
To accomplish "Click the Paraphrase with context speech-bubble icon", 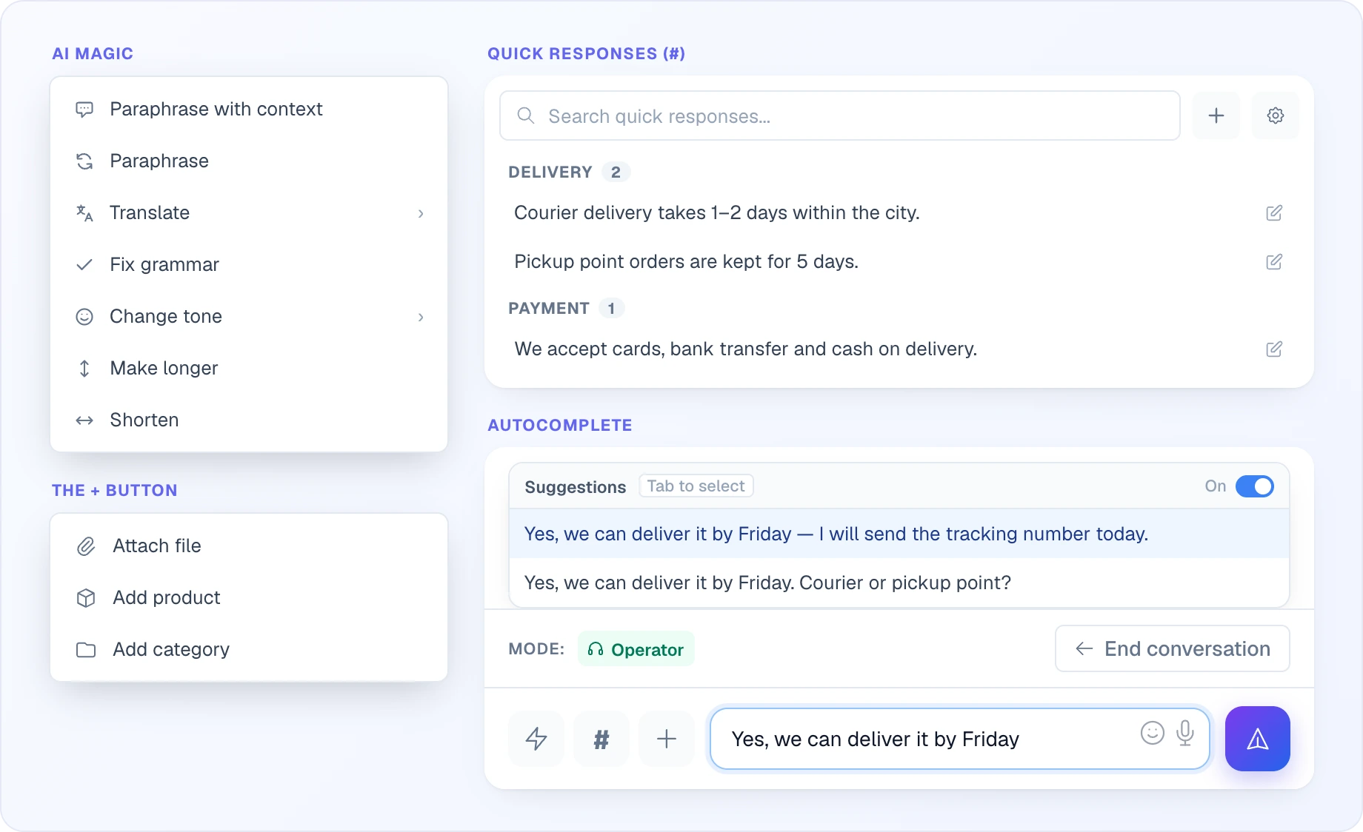I will pos(84,110).
